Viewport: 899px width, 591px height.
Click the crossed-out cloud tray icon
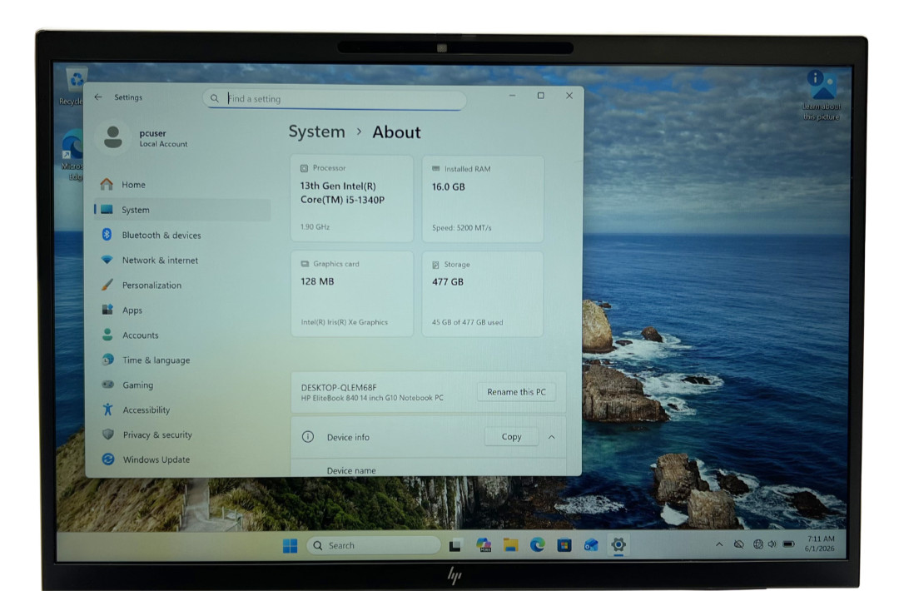(739, 544)
